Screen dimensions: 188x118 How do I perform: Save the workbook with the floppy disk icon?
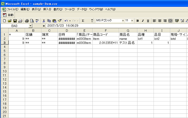pos(15,21)
